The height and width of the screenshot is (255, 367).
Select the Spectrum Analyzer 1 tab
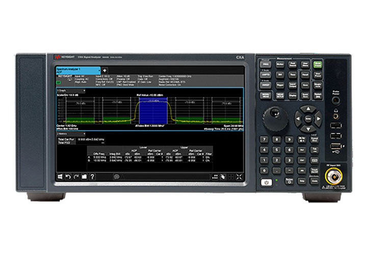pyautogui.click(x=75, y=69)
